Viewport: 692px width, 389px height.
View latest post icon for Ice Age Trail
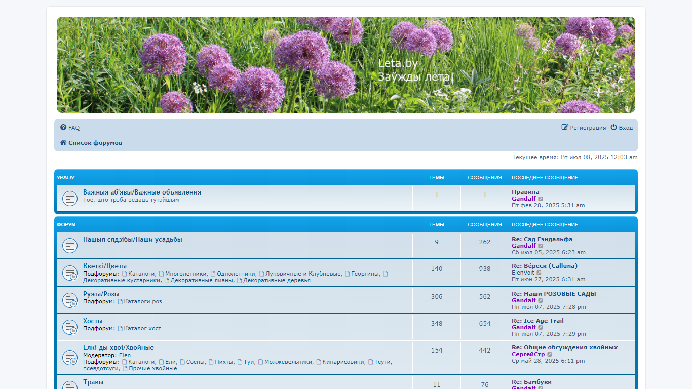(x=541, y=328)
